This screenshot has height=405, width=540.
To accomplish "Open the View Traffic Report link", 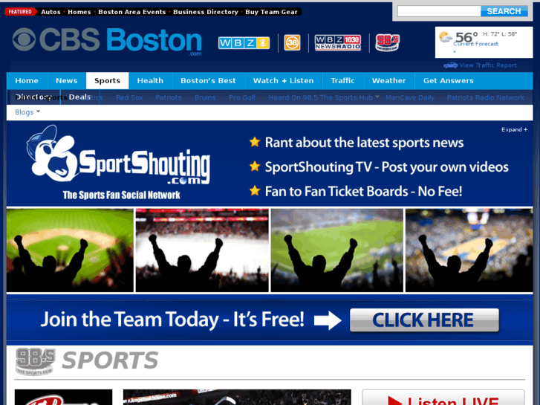I will point(488,65).
